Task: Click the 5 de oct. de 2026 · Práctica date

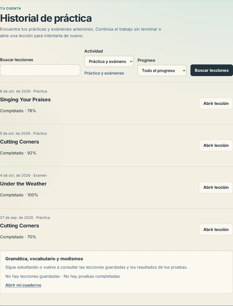Action: (23, 133)
